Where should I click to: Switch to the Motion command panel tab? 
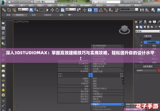click(150, 22)
